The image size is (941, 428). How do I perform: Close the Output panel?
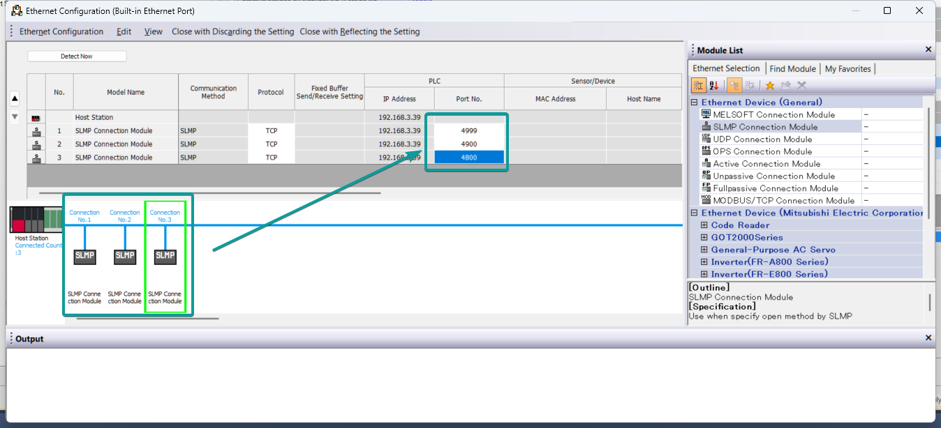tap(928, 338)
